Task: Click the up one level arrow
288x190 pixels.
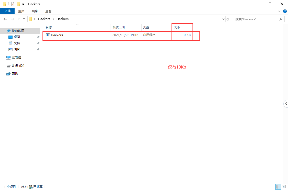Action: click(x=24, y=19)
